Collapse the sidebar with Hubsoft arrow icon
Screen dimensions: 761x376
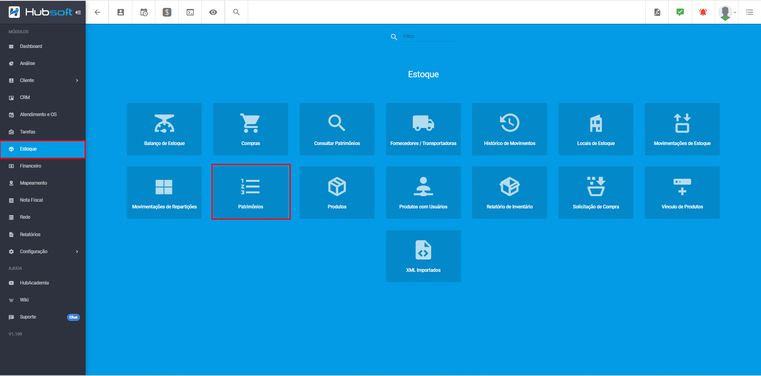pos(78,12)
